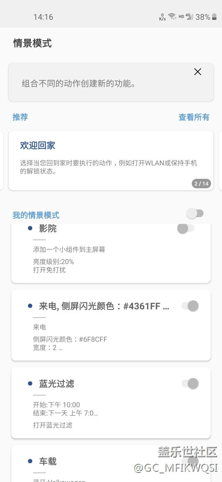Tap the battery icon in status bar
The width and height of the screenshot is (222, 482).
[214, 16]
